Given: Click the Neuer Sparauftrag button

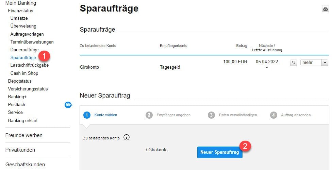Looking at the screenshot, I should (220, 152).
